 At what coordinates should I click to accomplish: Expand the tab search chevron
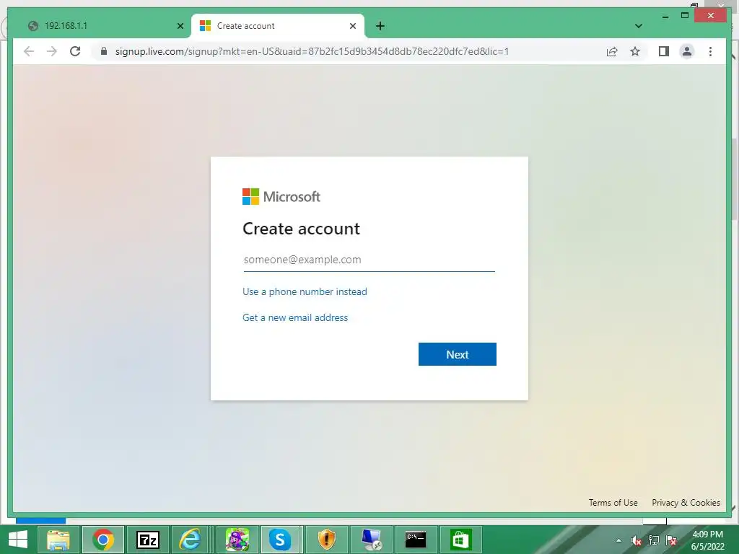coord(638,26)
